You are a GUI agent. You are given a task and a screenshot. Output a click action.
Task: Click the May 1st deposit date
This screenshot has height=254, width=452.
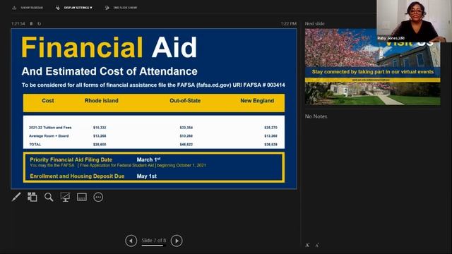tap(147, 176)
